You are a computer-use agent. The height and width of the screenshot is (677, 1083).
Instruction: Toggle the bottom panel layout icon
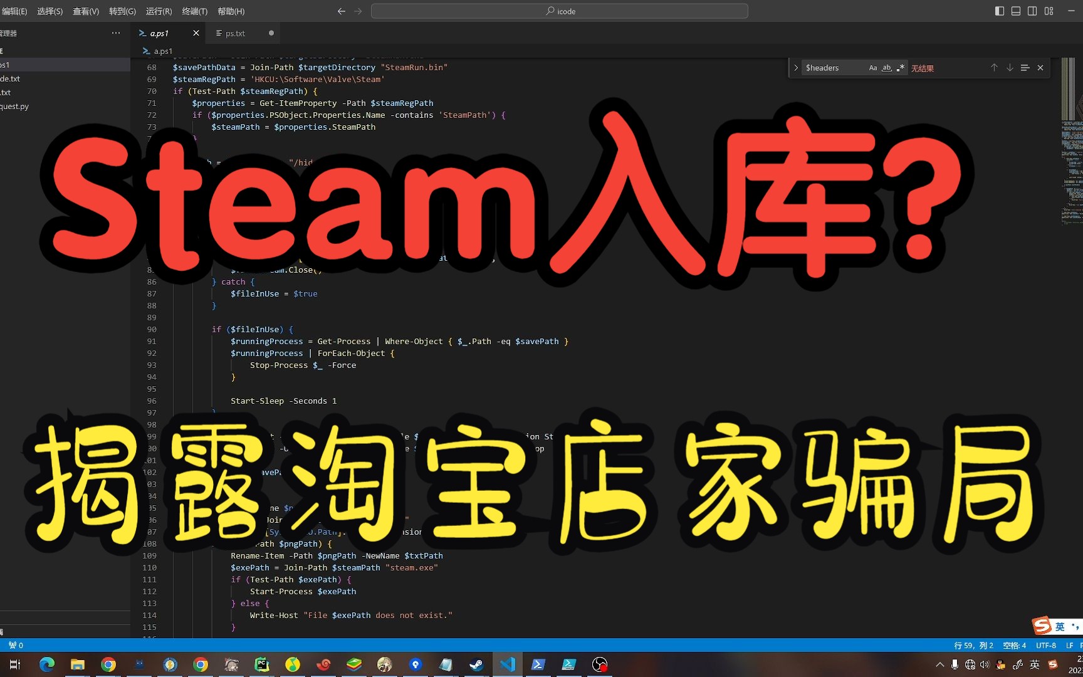(1016, 11)
